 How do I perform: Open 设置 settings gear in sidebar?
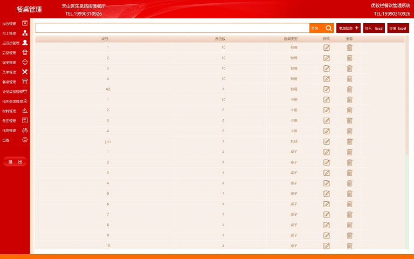[x=15, y=140]
